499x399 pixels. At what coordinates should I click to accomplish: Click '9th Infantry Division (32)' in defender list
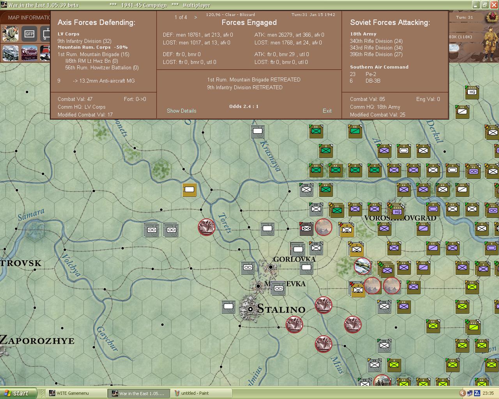point(85,41)
